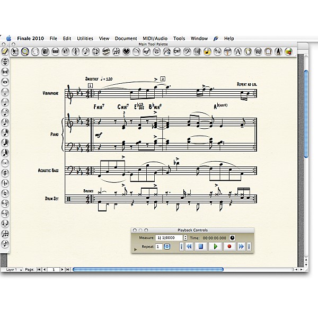Screen dimensions: 318x318
Task: Choose the sixteenth note duration
Action: pos(5,122)
